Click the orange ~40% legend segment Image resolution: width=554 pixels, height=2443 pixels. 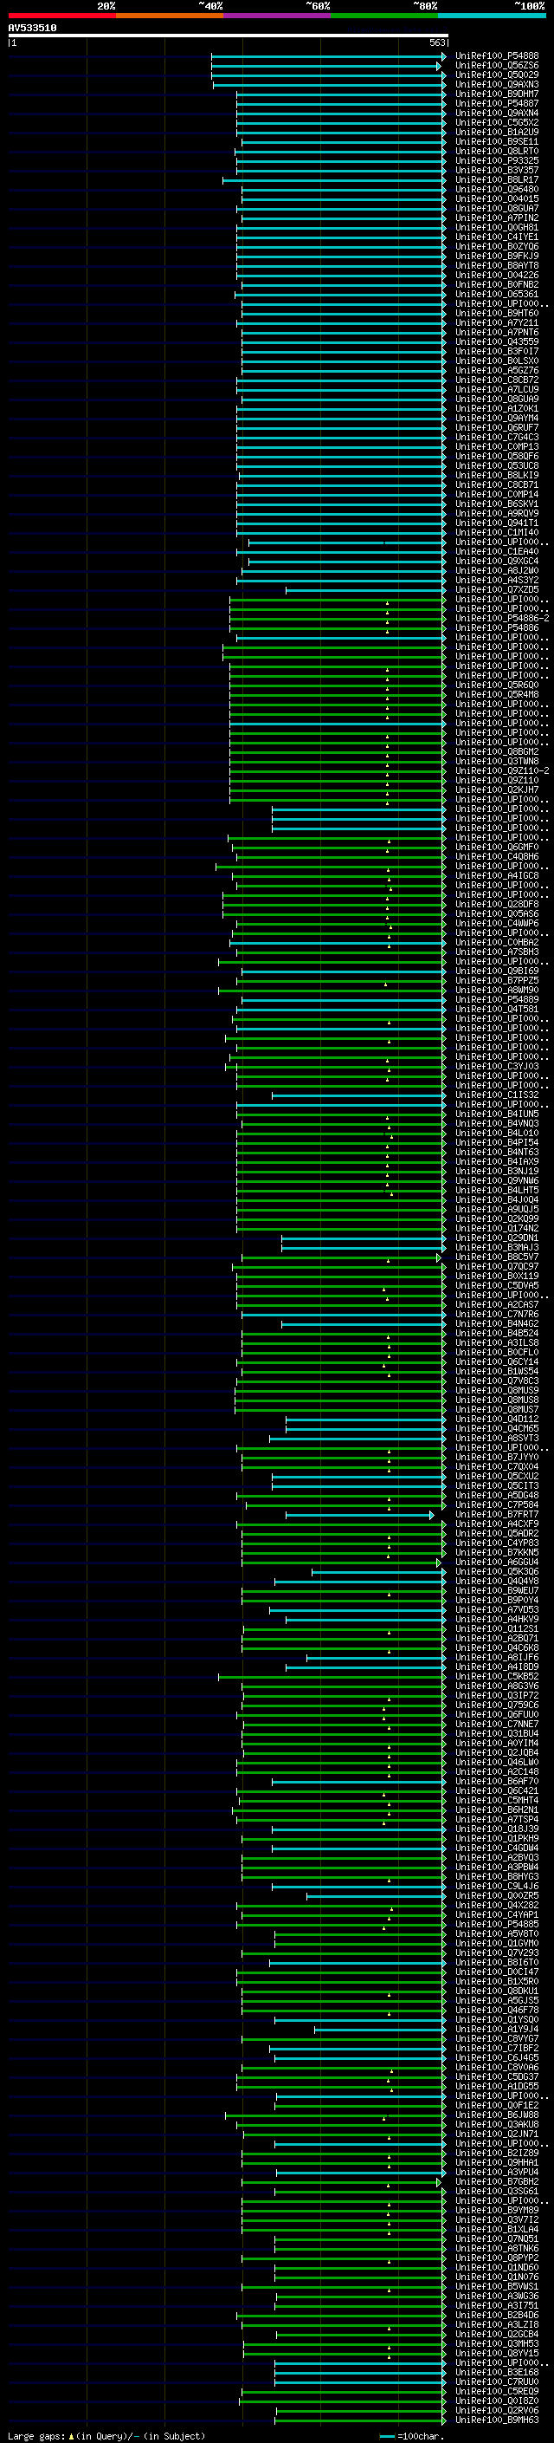pos(170,16)
